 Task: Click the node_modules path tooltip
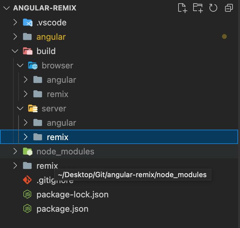tap(133, 175)
